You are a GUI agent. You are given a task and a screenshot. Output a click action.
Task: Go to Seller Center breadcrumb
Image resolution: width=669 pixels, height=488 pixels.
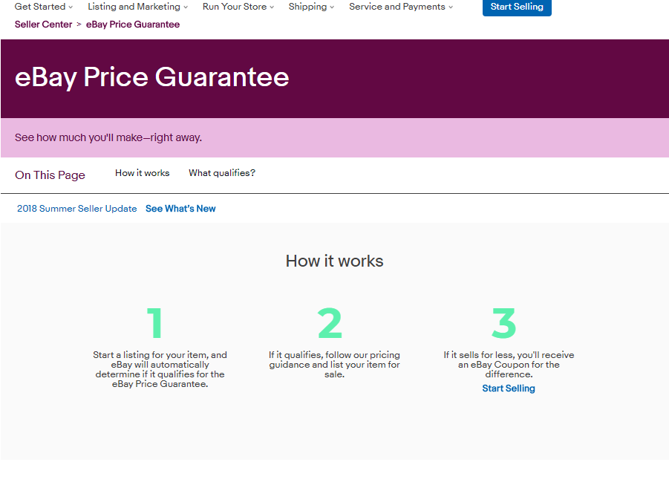44,25
